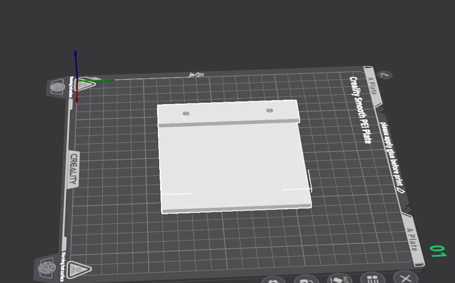Open plate settings gear icon

coord(272,280)
